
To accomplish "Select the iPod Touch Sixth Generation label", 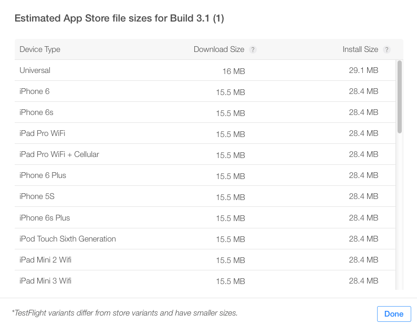I will (x=68, y=239).
